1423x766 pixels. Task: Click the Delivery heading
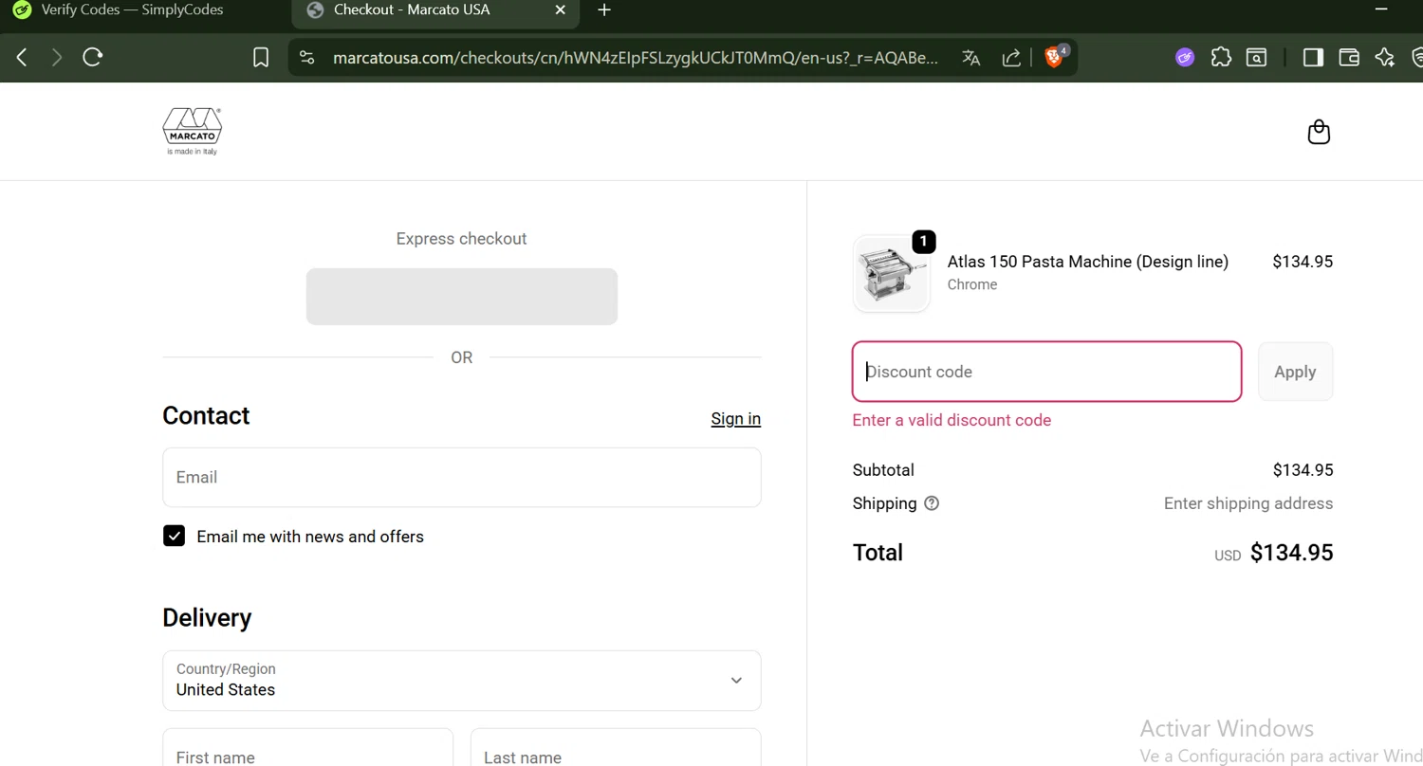pyautogui.click(x=207, y=618)
